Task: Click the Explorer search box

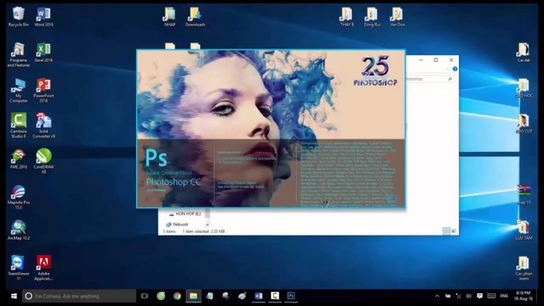Action: (x=429, y=79)
